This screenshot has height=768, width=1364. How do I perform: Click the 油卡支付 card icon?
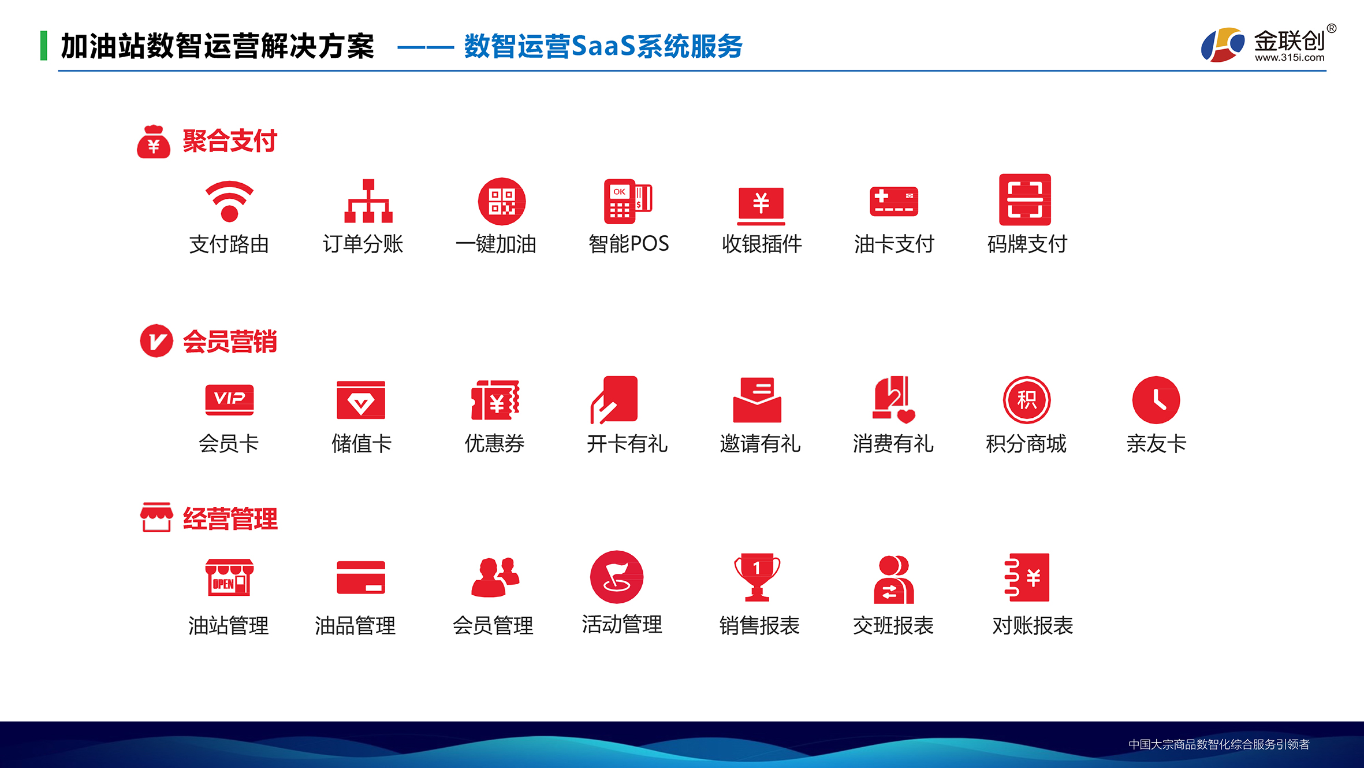(893, 201)
